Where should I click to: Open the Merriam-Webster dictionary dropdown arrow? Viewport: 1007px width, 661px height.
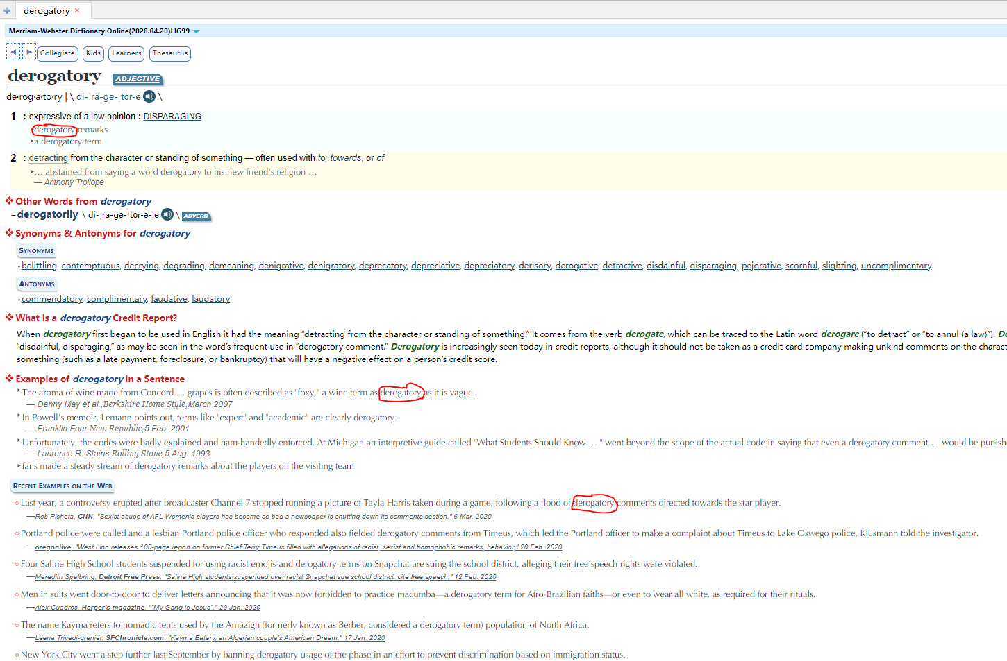[196, 31]
